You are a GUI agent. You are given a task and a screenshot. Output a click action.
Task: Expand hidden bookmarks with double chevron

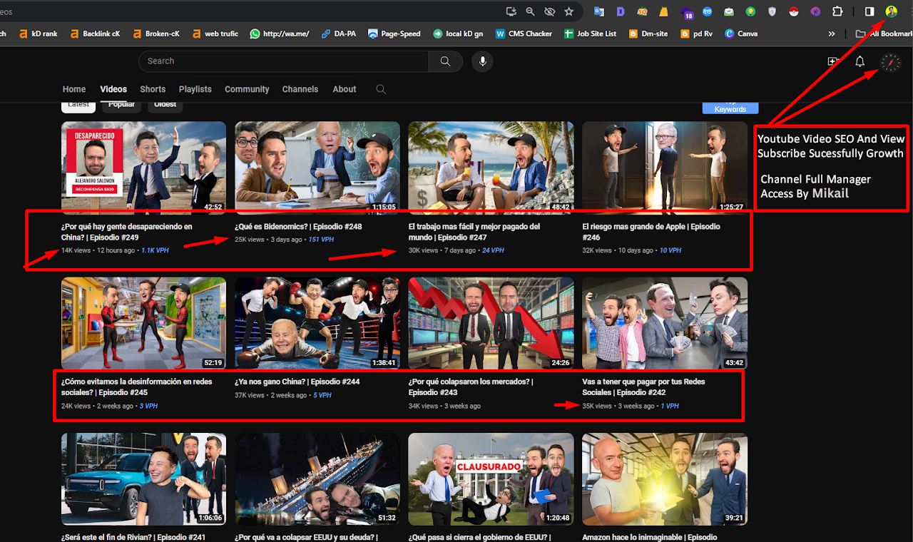(832, 34)
